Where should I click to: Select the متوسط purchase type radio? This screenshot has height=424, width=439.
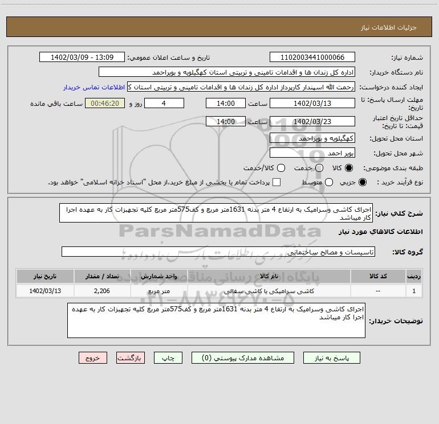pyautogui.click(x=329, y=182)
